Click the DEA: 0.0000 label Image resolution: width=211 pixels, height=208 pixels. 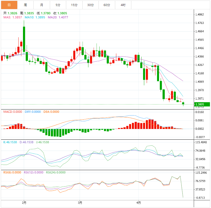(x=51, y=112)
